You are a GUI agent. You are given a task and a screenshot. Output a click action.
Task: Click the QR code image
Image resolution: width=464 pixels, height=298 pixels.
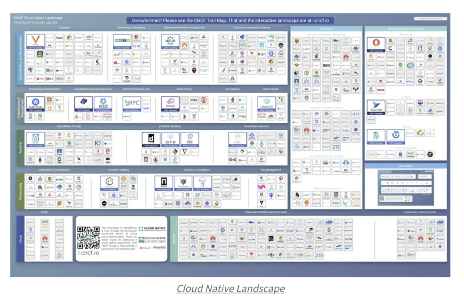pyautogui.click(x=88, y=238)
